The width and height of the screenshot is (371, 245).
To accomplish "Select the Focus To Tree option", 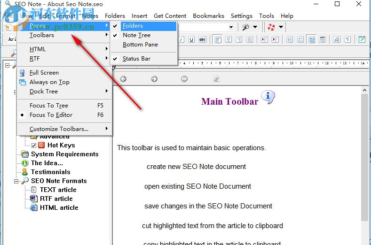I will pyautogui.click(x=64, y=106).
